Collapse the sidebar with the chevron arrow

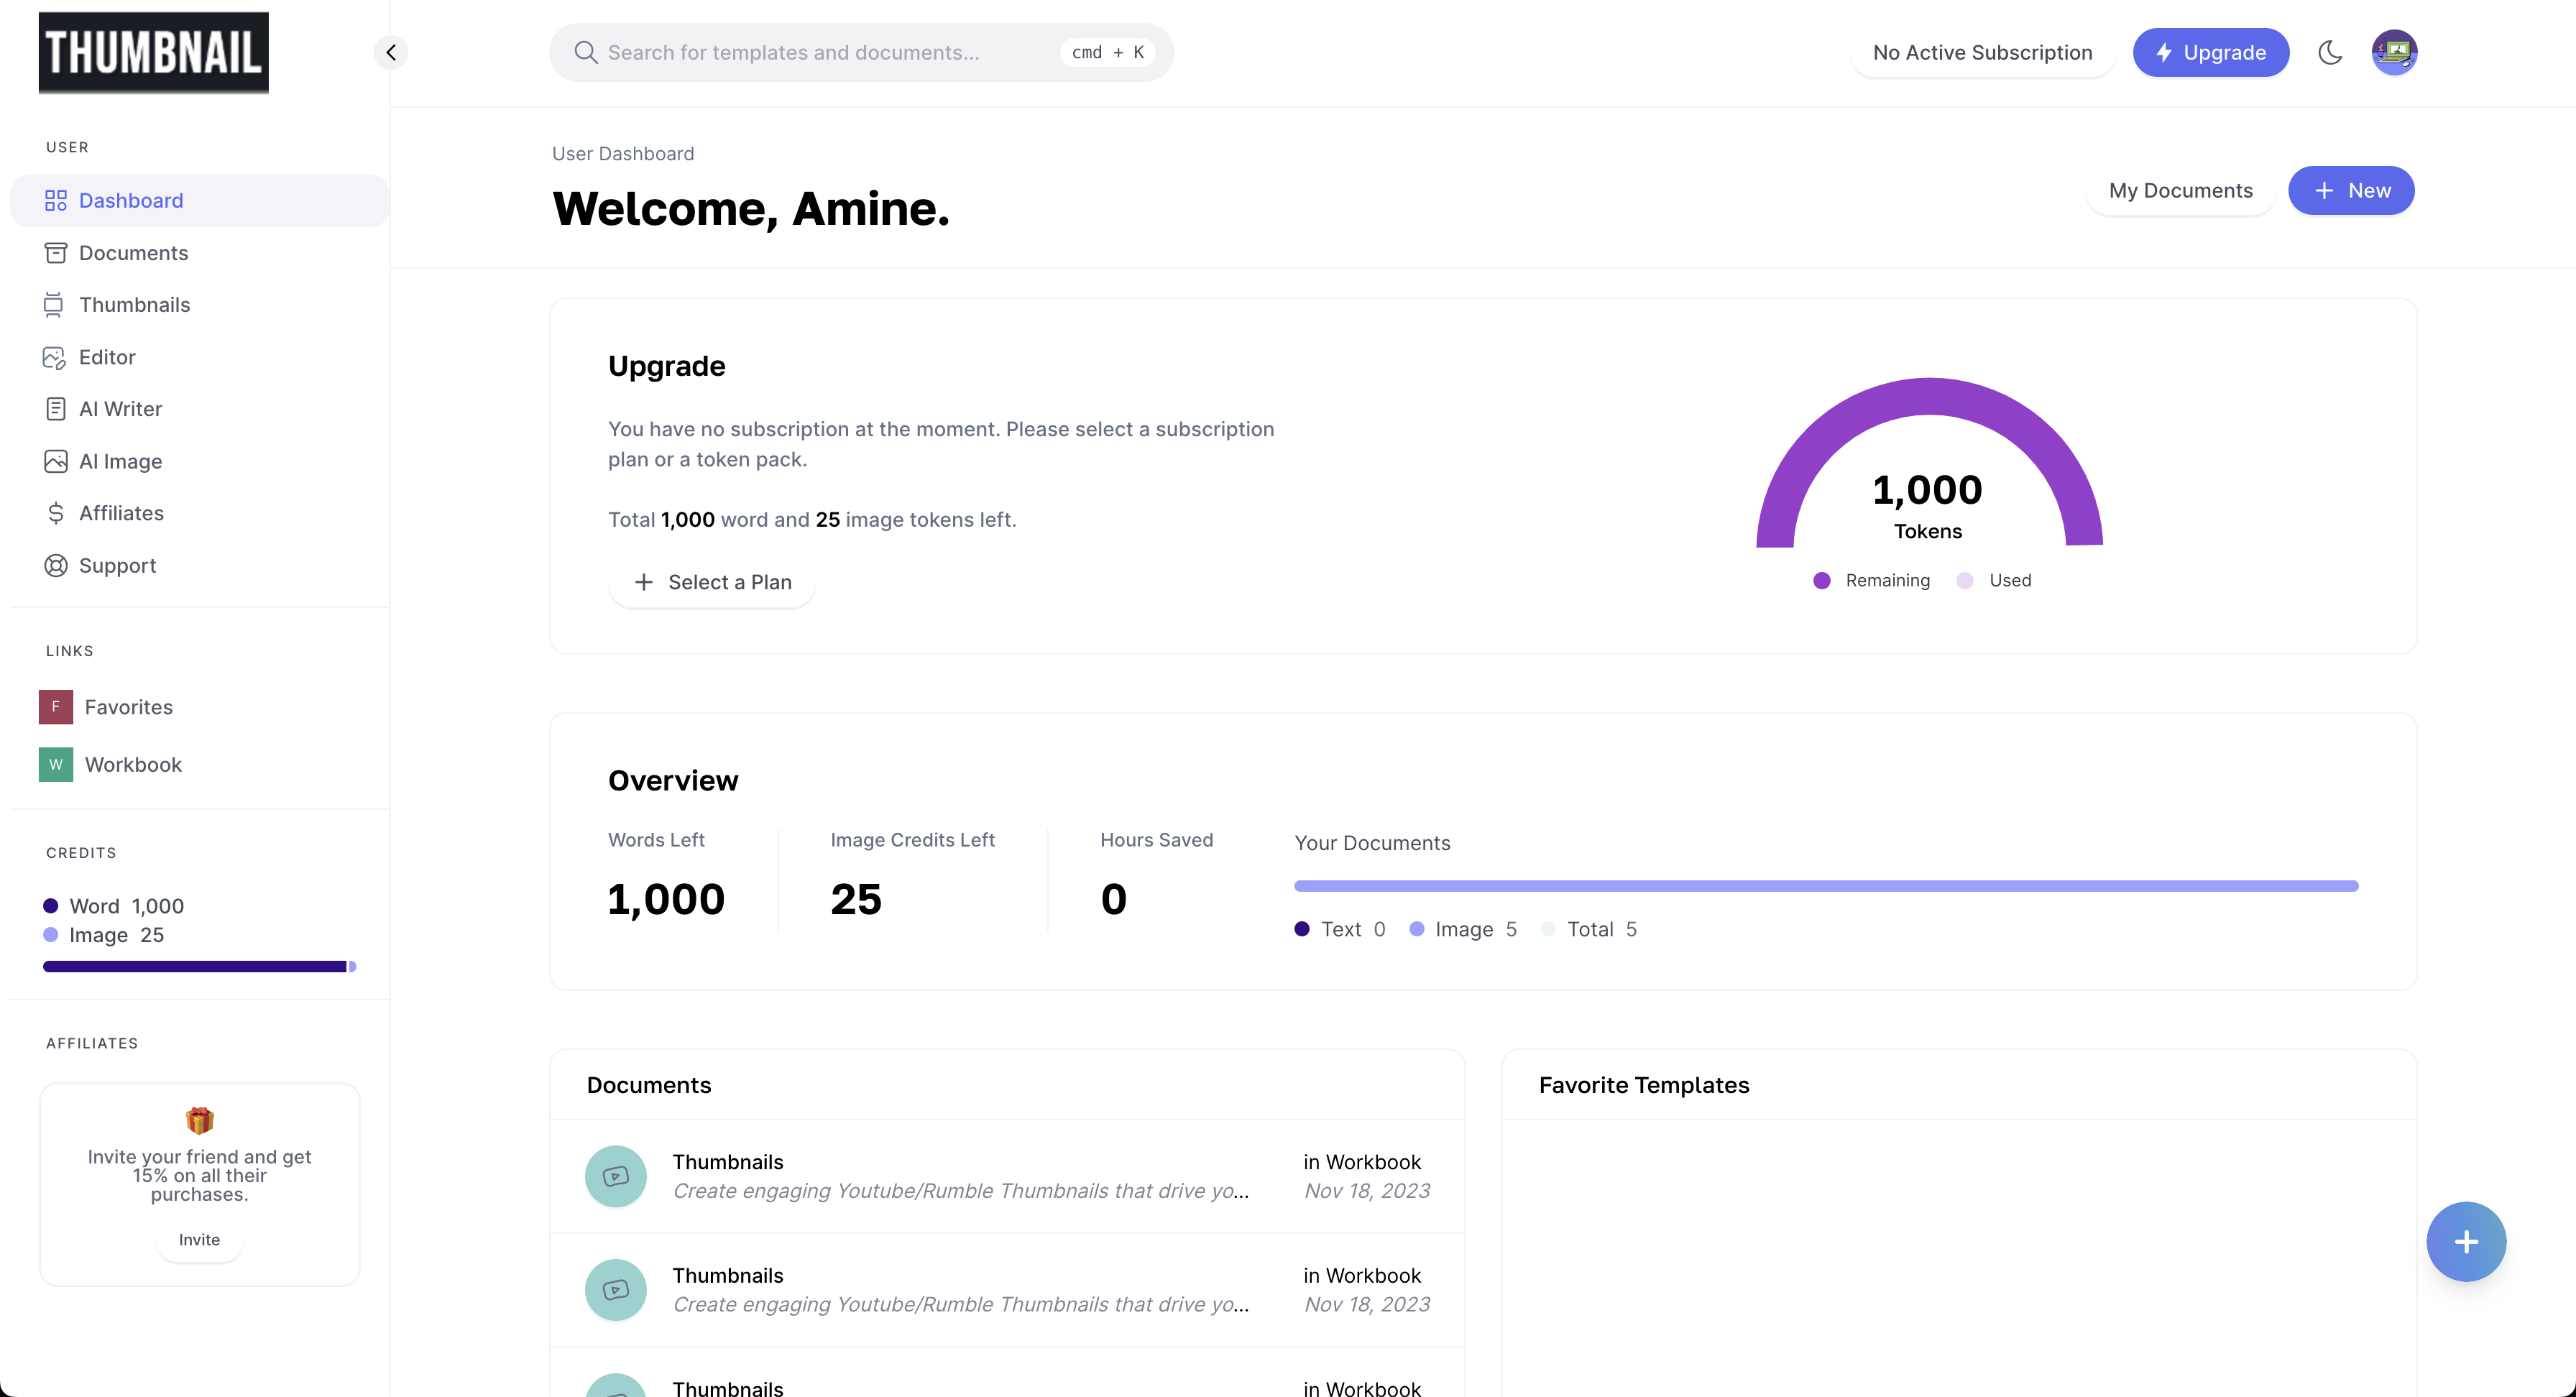[x=391, y=53]
